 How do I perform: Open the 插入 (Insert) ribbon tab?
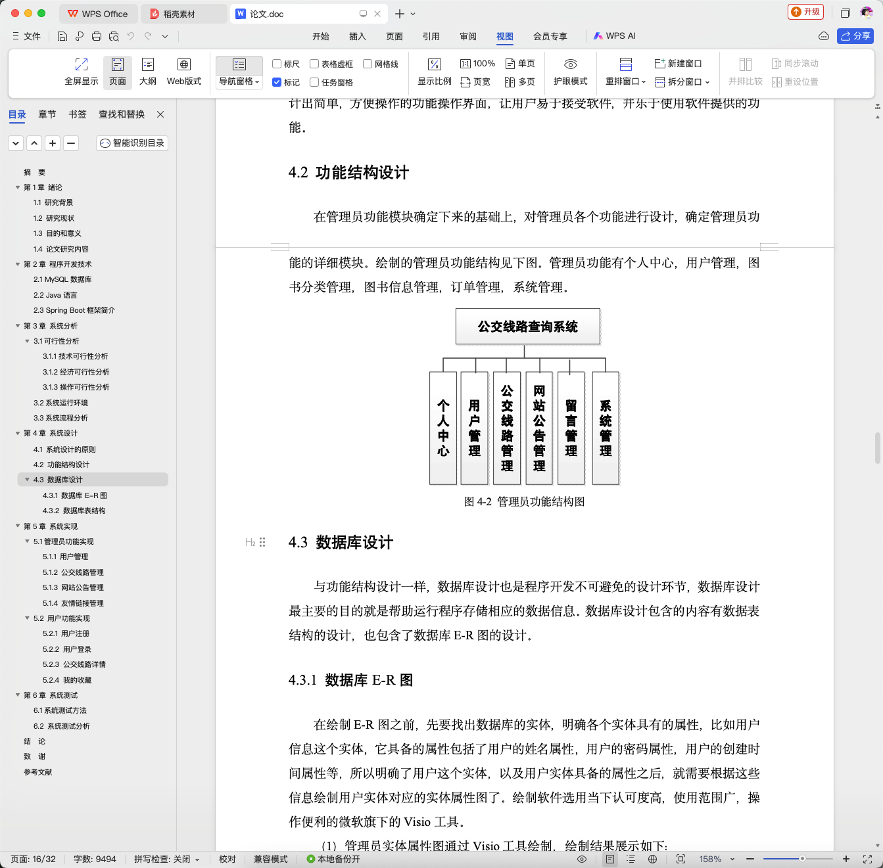click(358, 36)
